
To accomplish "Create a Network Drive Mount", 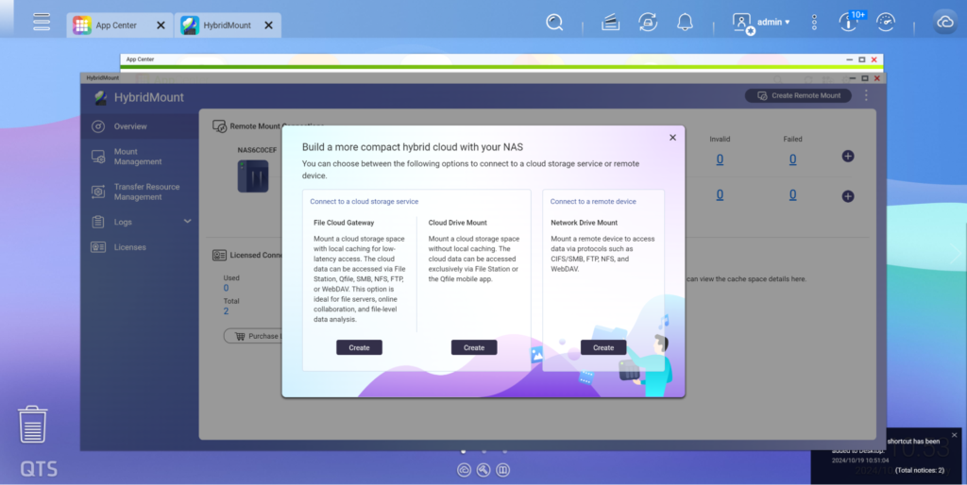I will pyautogui.click(x=602, y=347).
